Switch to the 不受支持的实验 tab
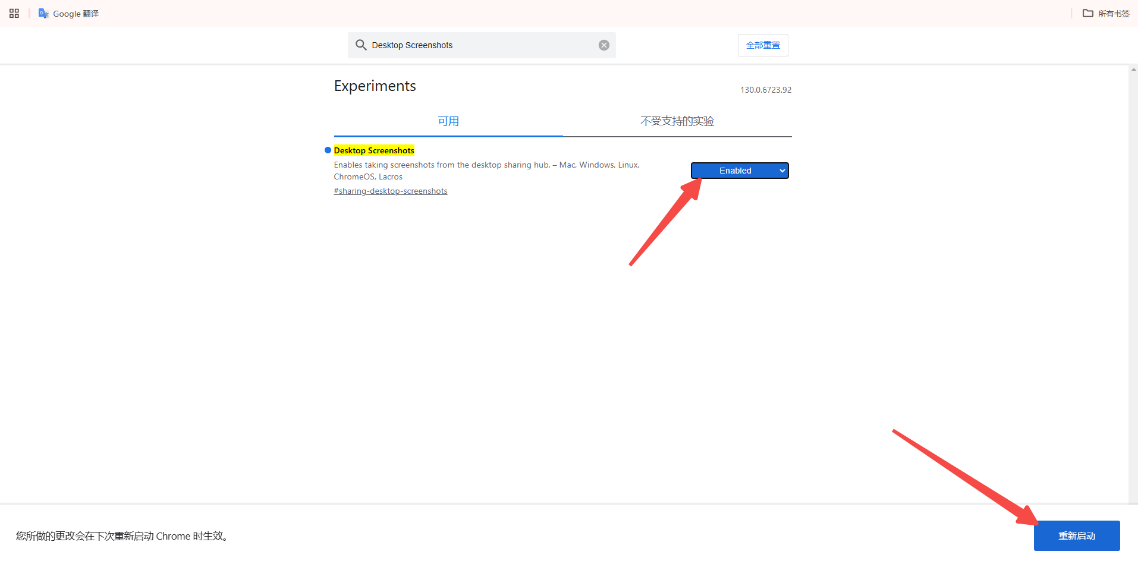Screen dimensions: 1138x564 point(677,121)
